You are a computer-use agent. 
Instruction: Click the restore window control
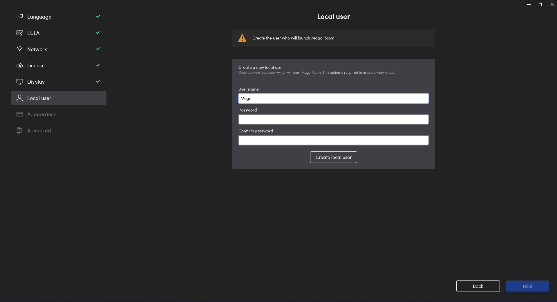click(x=540, y=4)
